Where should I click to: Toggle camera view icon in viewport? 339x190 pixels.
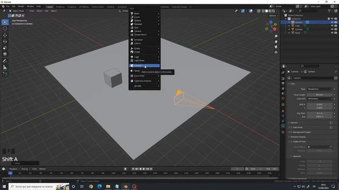[x=276, y=47]
